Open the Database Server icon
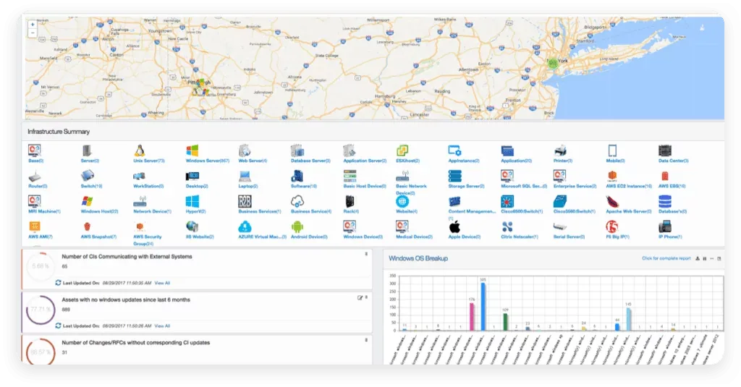Screen dimensions: 741x387 coord(297,150)
